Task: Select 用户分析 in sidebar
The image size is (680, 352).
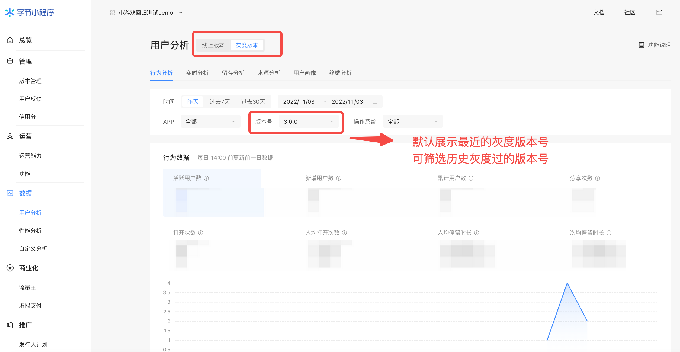Action: tap(30, 213)
